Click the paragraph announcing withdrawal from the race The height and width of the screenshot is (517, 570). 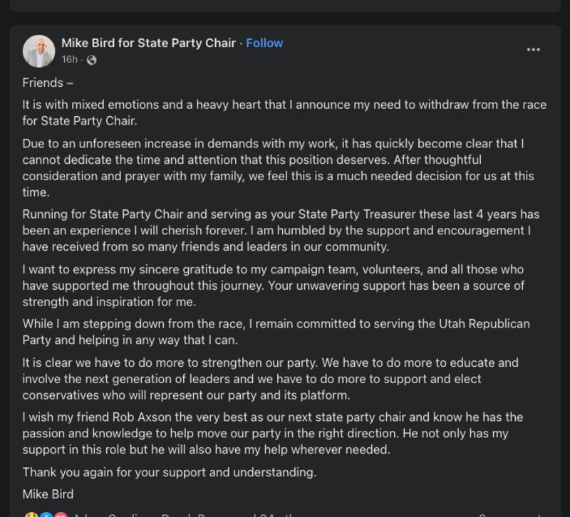[284, 113]
